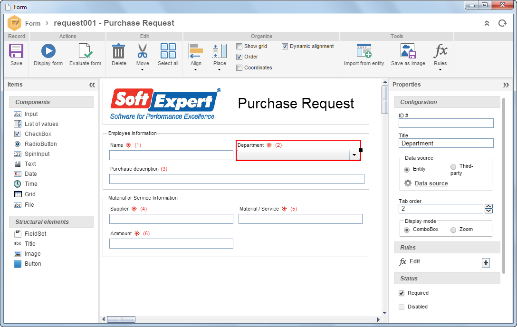Open the Department combo box dropdown arrow
The width and height of the screenshot is (517, 327).
pos(354,155)
